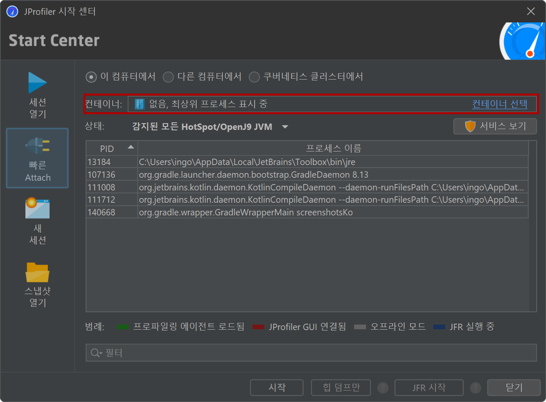Viewport: 546px width, 402px height.
Task: Close the JProfiler 시작 센터 window
Action: [x=531, y=11]
